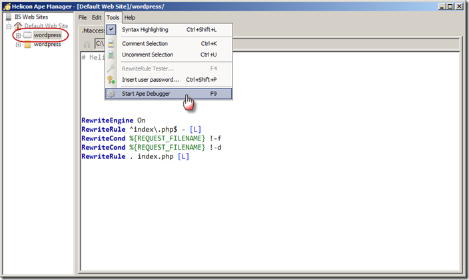Open the Edit menu
This screenshot has width=469, height=280.
97,17
